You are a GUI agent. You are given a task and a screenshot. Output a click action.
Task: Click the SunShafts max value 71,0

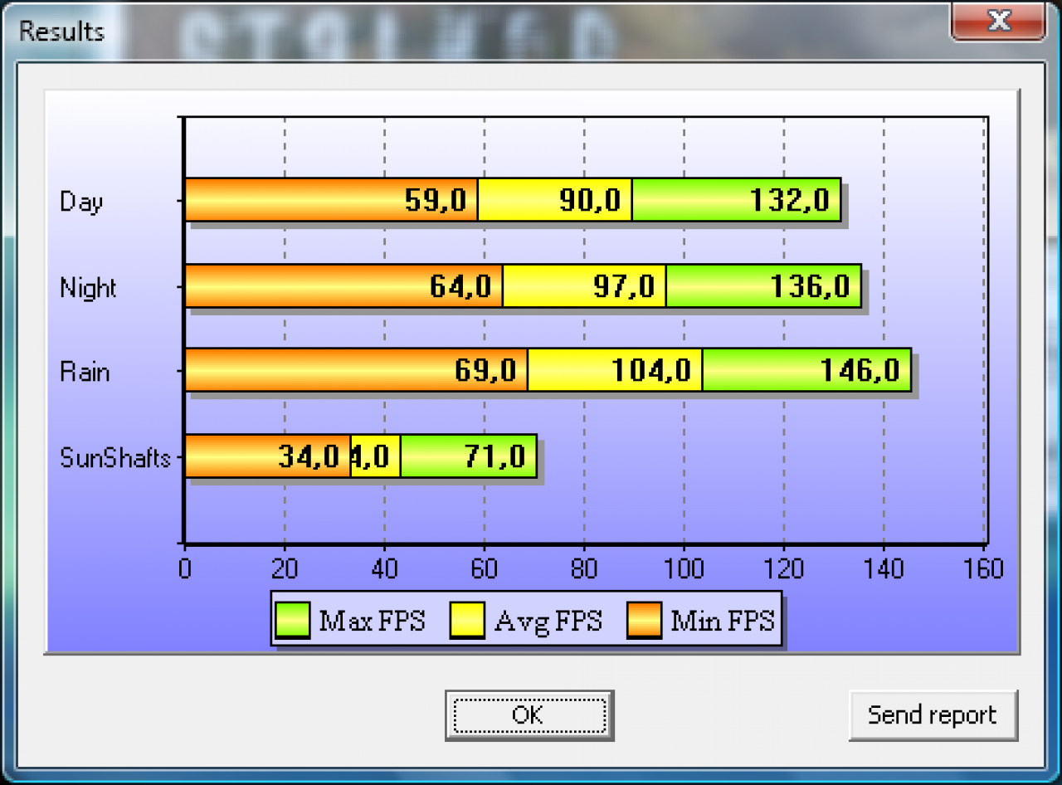pyautogui.click(x=495, y=456)
